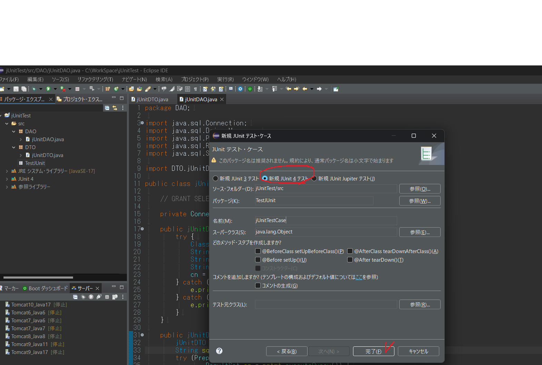Click the Debug bug icon in main toolbar
542x365 pixels.
point(34,89)
